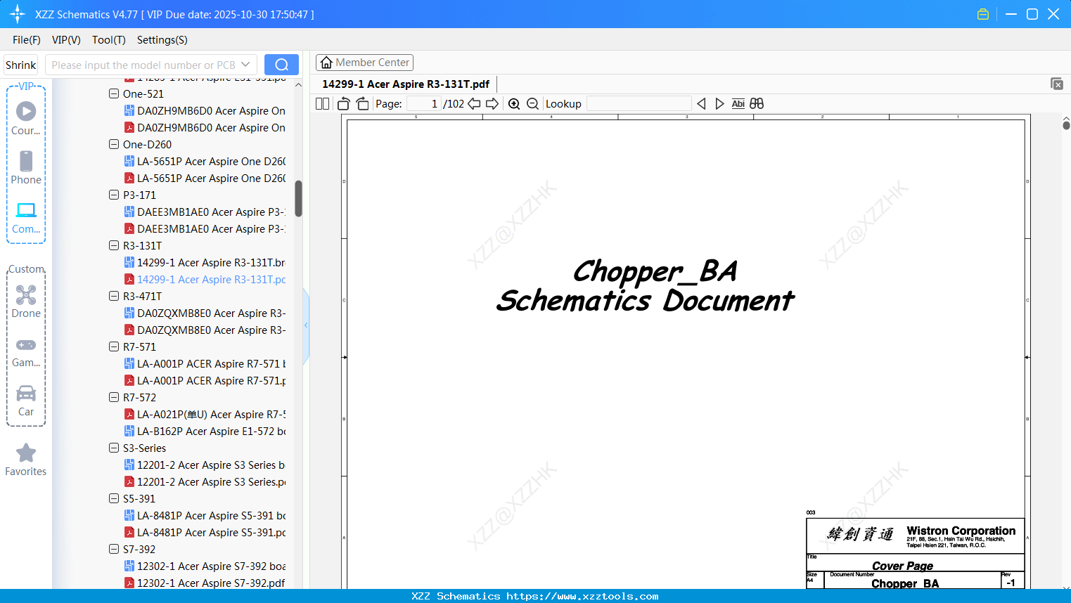
Task: Open 12201-2 Acer Aspire S3 Series PDF file
Action: (x=205, y=481)
